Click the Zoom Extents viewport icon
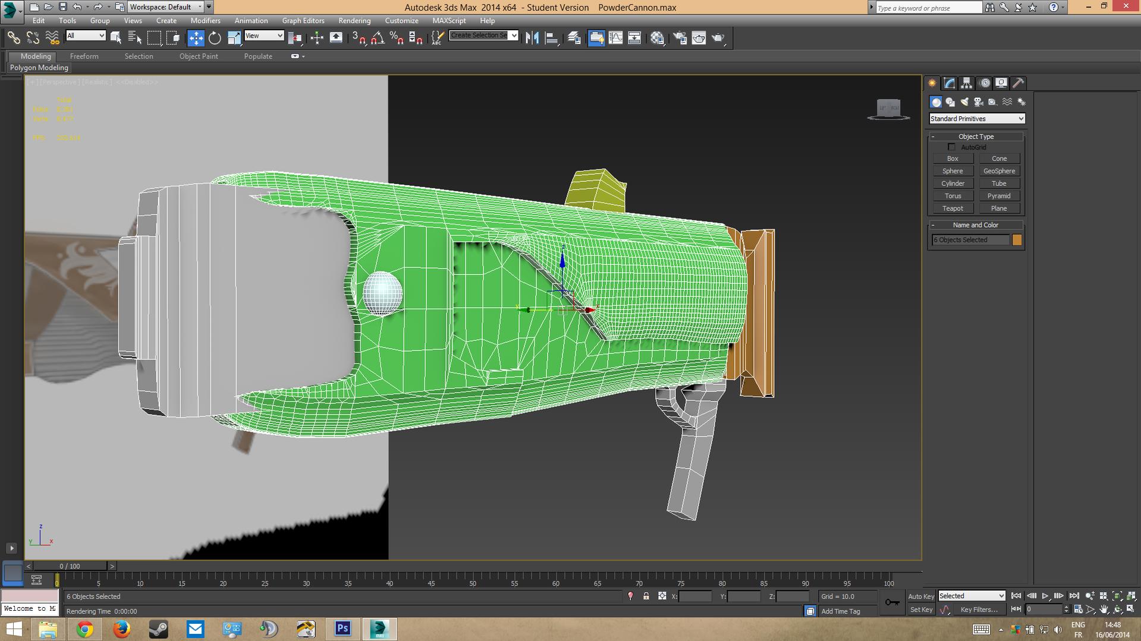Viewport: 1141px width, 641px height. [1117, 596]
